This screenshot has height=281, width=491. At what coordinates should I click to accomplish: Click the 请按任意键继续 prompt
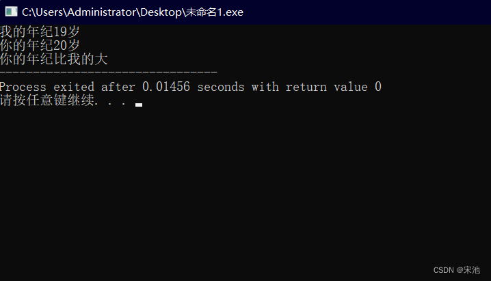(47, 100)
